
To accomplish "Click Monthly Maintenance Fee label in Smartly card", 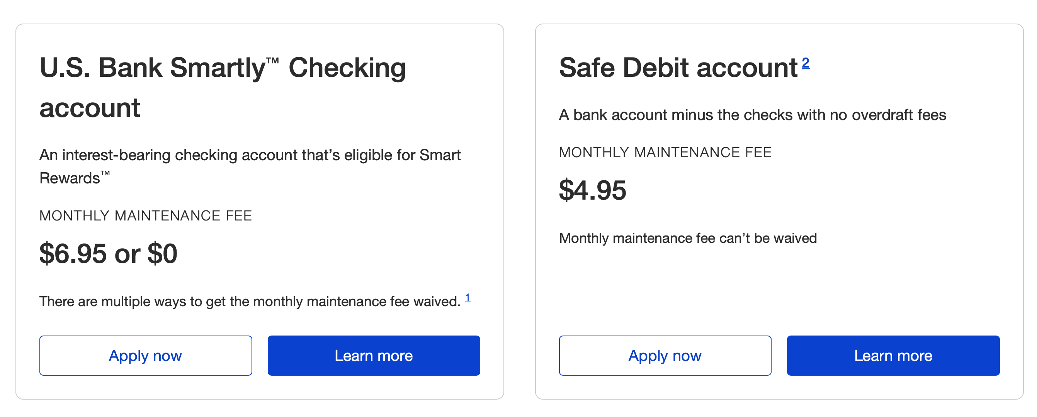I will [145, 215].
